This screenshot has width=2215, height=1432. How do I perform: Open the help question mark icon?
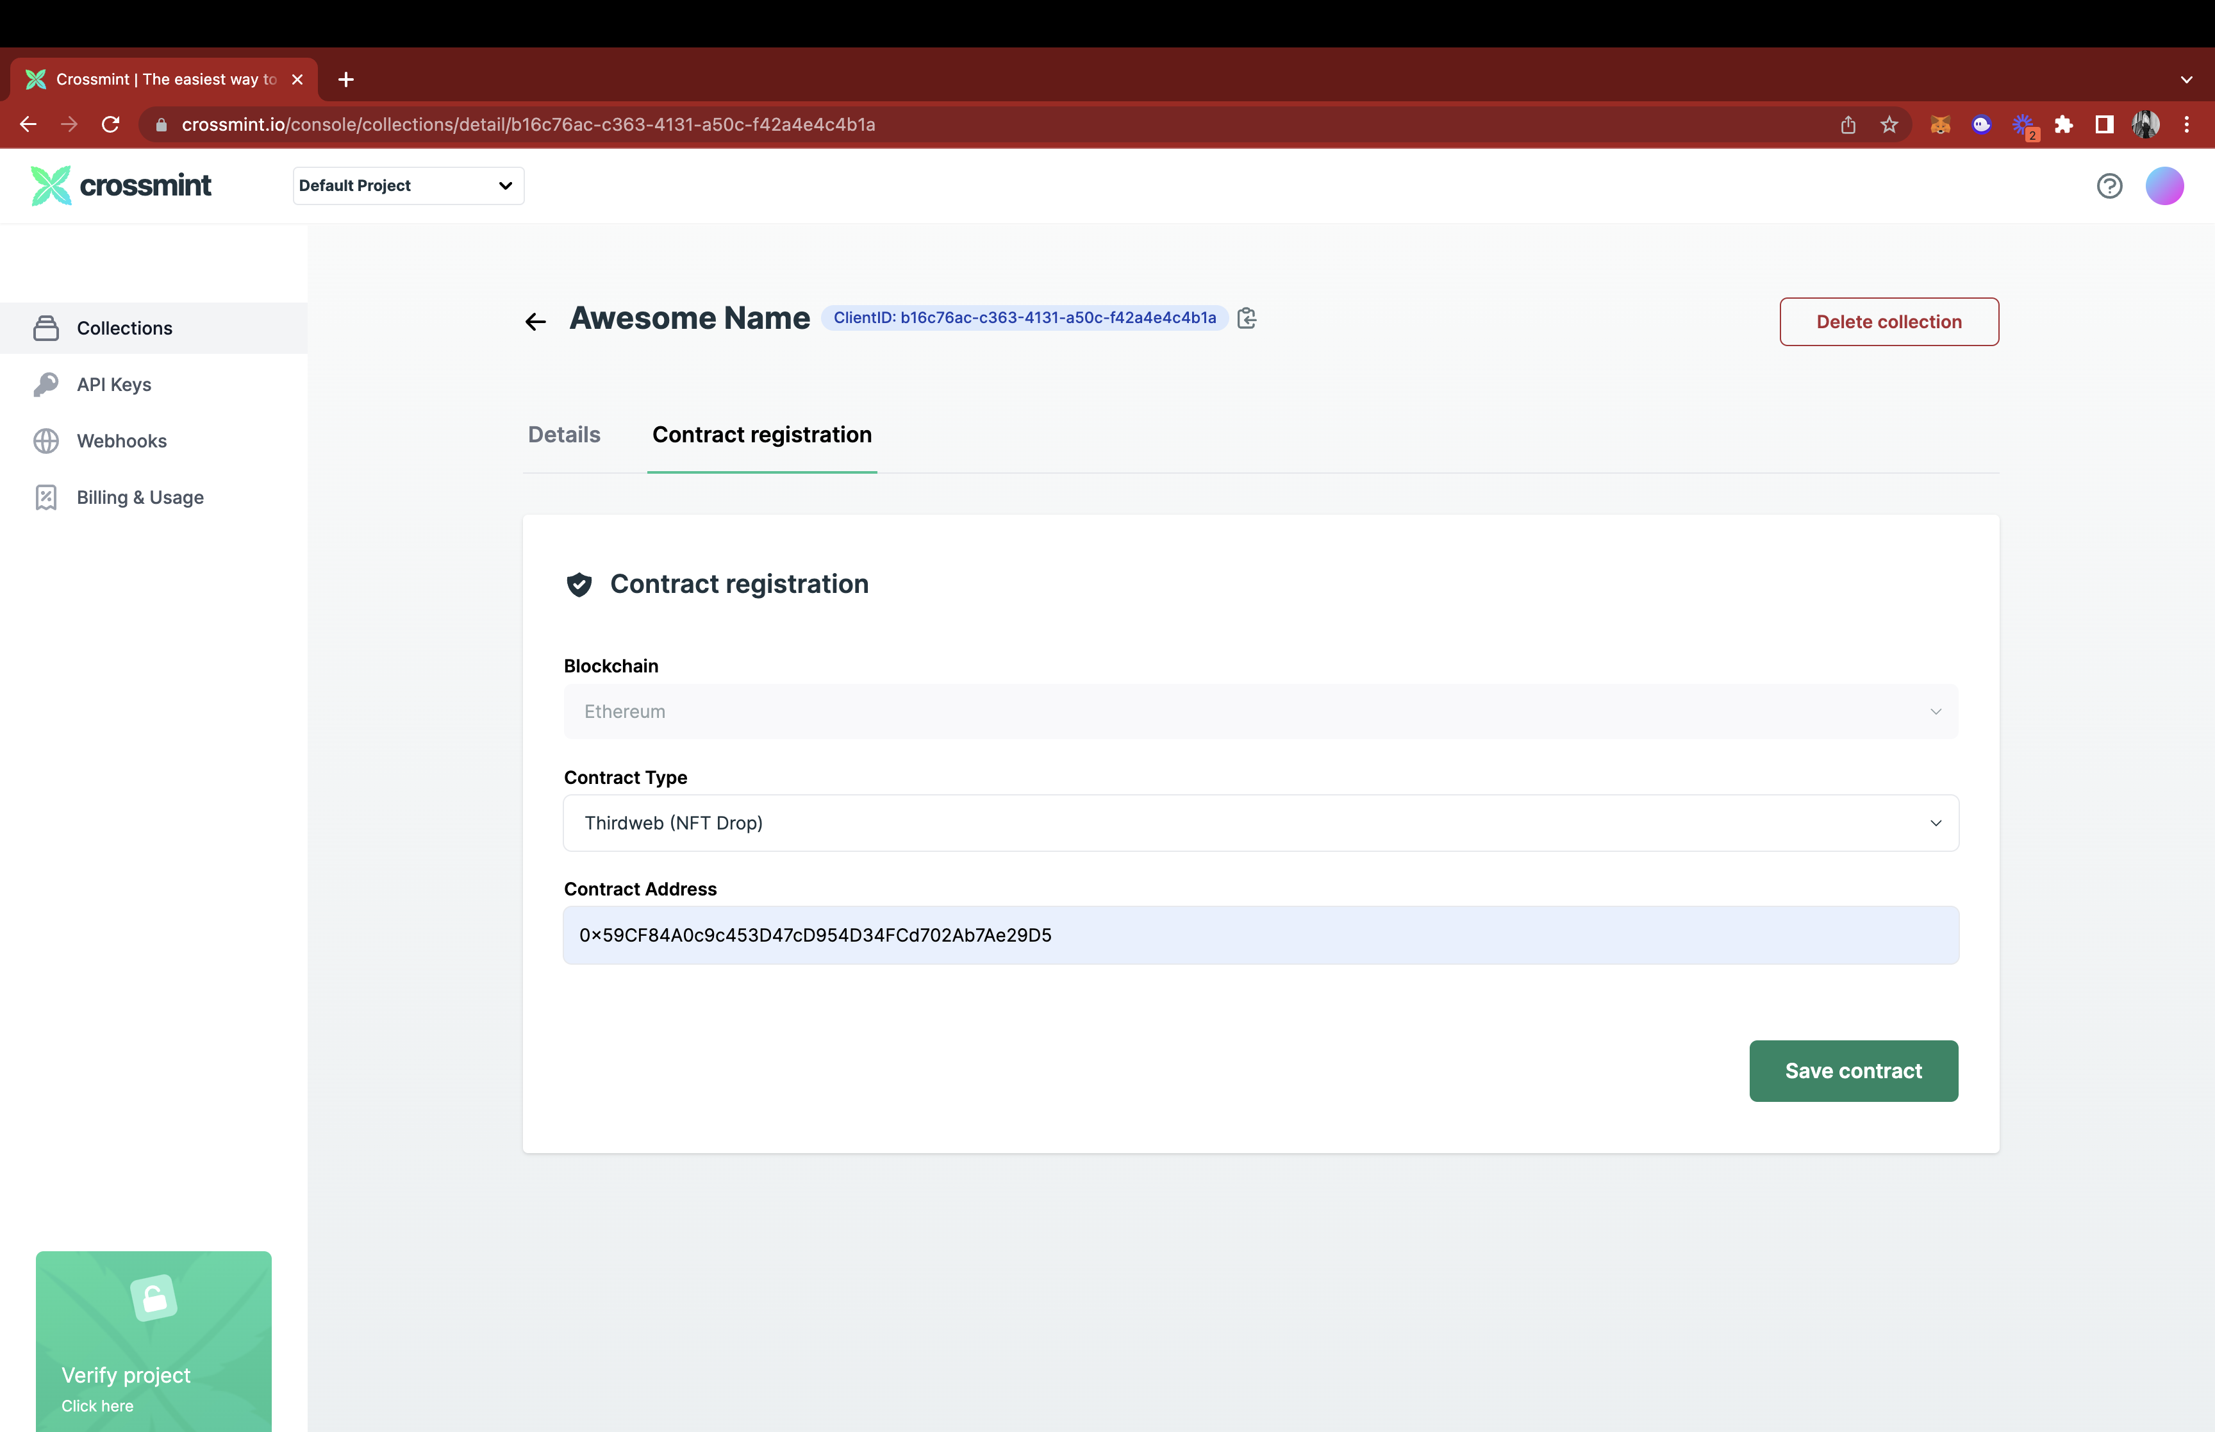2109,186
